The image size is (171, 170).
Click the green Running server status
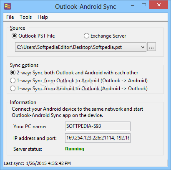[75, 149]
